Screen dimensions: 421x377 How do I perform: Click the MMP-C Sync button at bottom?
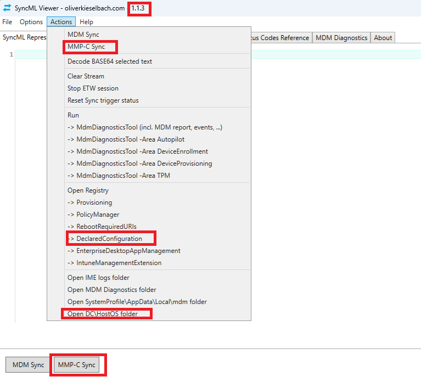(x=76, y=364)
